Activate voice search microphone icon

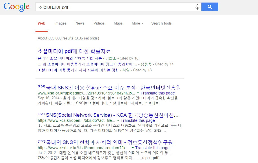click(197, 7)
